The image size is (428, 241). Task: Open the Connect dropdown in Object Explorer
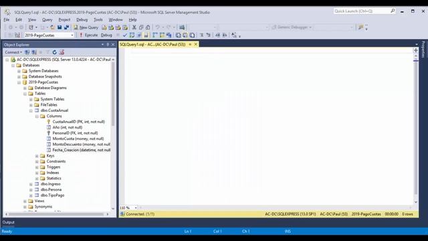click(13, 52)
